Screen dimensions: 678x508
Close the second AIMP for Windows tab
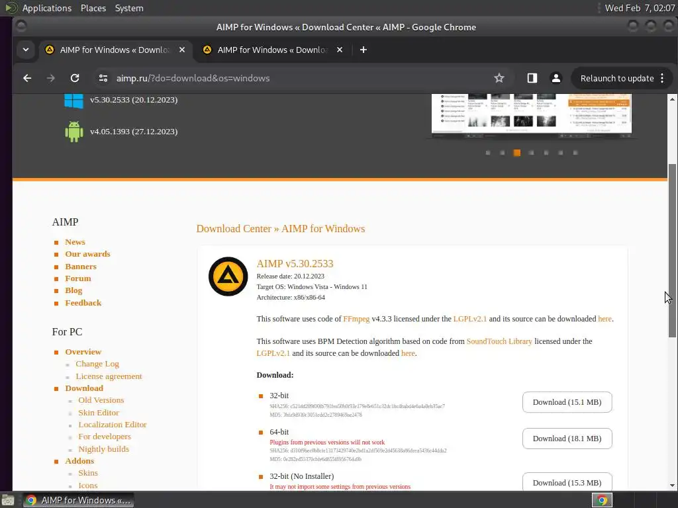tap(340, 50)
